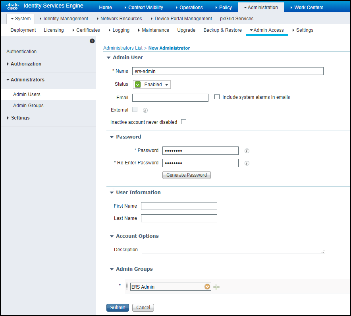Click into the Email input field
351x316 pixels.
coord(170,98)
